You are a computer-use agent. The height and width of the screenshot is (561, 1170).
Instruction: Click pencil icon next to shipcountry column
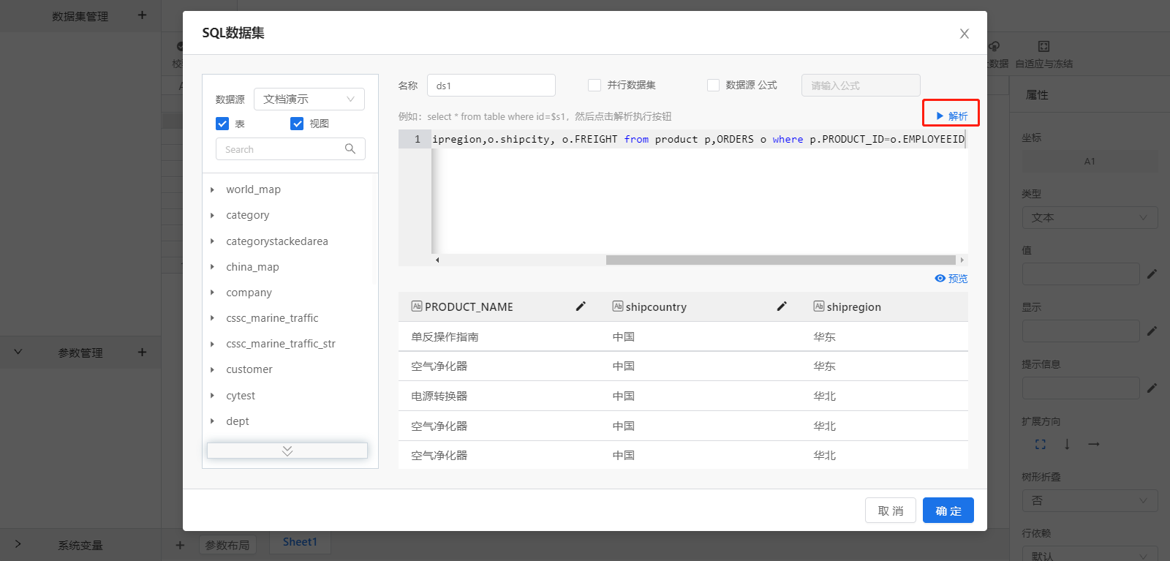(x=782, y=306)
